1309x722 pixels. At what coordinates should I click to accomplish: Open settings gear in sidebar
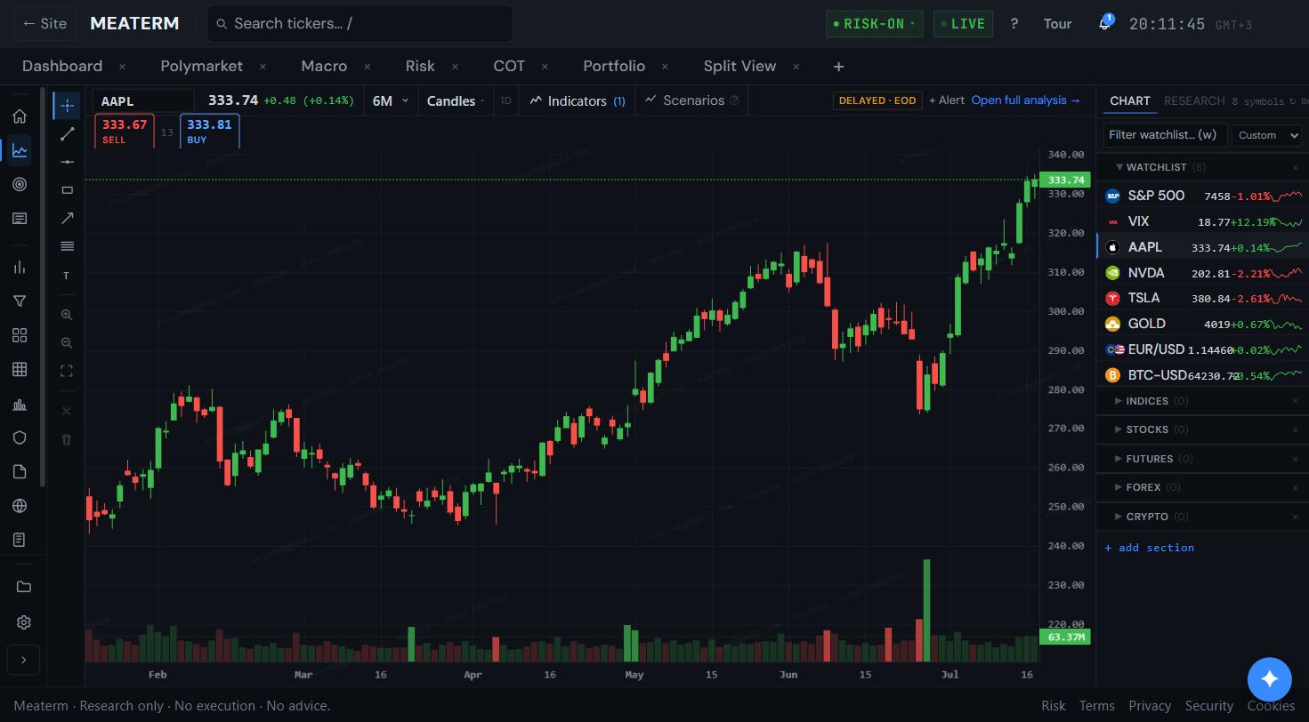pos(23,622)
